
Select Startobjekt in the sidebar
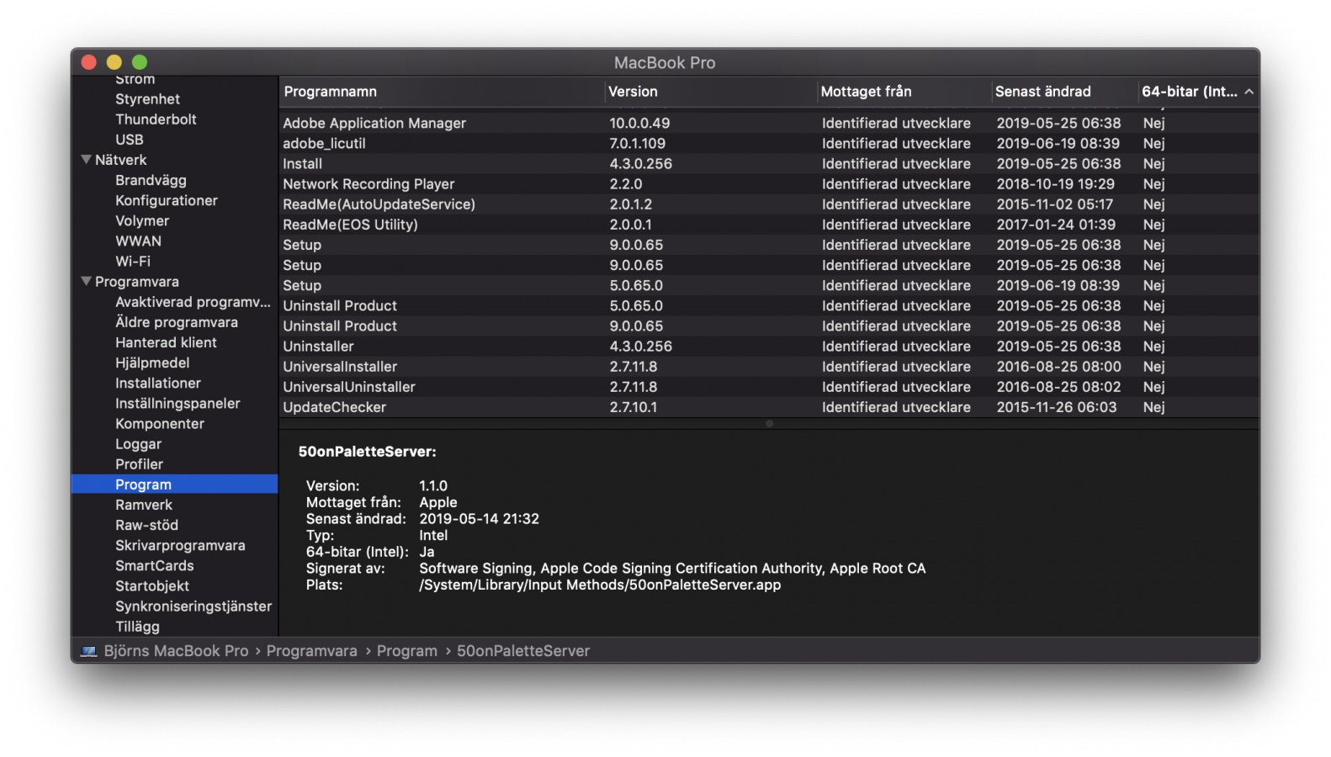tap(152, 586)
